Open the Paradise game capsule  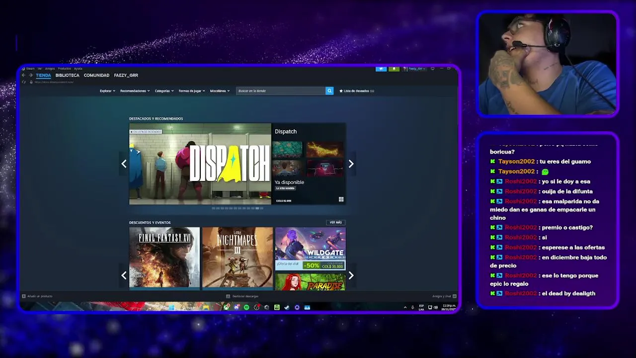point(311,281)
